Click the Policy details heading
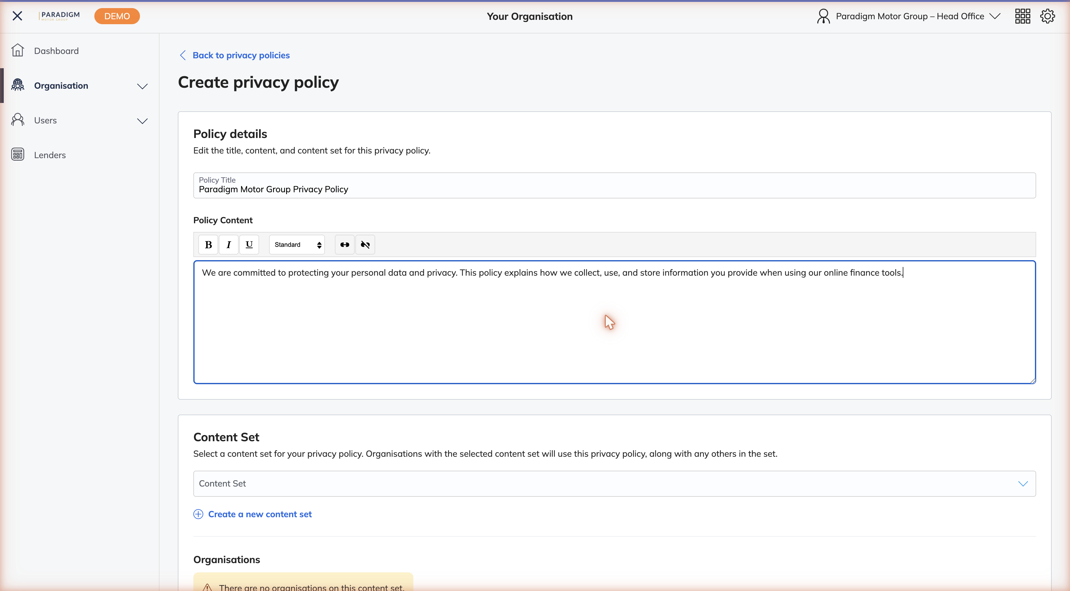The height and width of the screenshot is (591, 1070). click(x=230, y=134)
